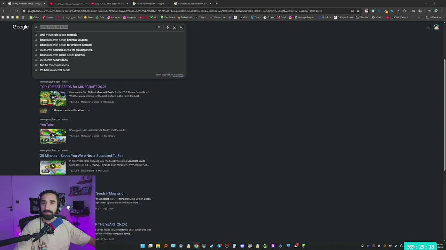Open Chrome from the taskbar

click(x=196, y=246)
